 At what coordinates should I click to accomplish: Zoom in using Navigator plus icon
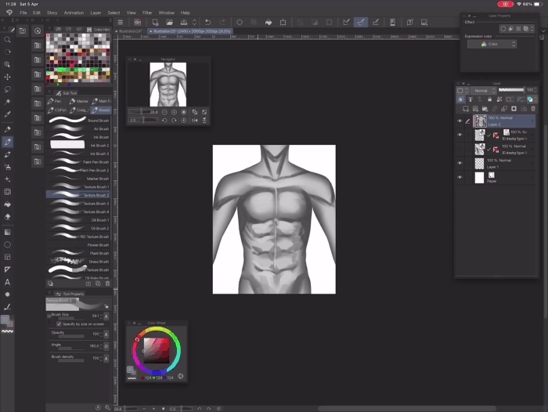point(174,112)
